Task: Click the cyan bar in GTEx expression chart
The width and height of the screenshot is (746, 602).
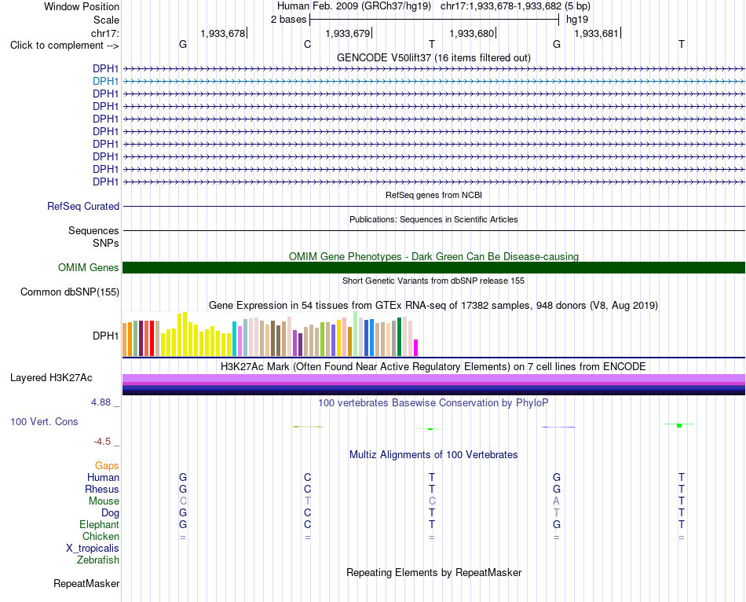Action: click(234, 339)
